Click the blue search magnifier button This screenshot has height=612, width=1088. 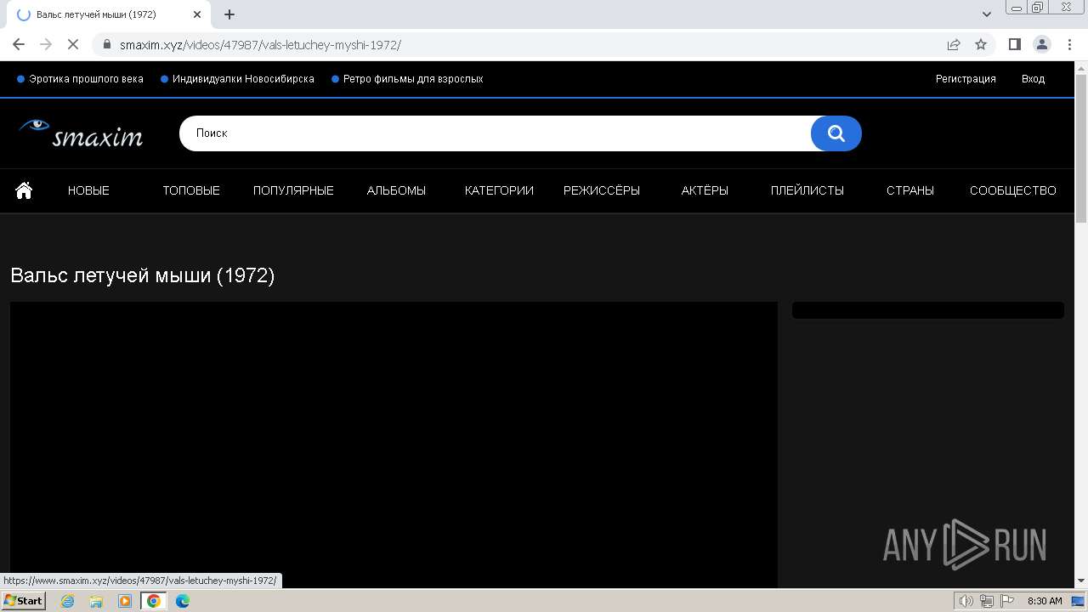[x=836, y=133]
